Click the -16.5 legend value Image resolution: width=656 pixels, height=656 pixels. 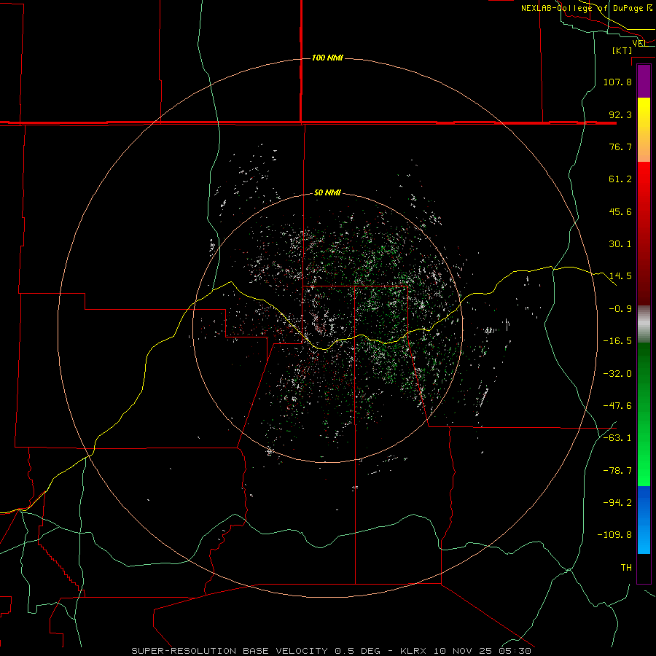[x=617, y=341]
